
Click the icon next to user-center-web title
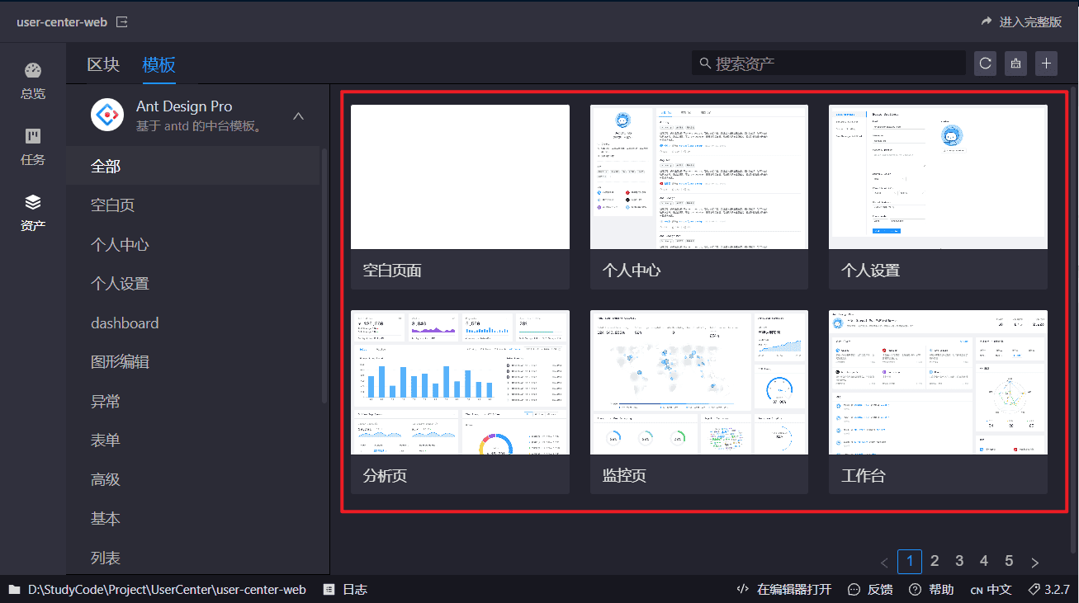pos(122,22)
